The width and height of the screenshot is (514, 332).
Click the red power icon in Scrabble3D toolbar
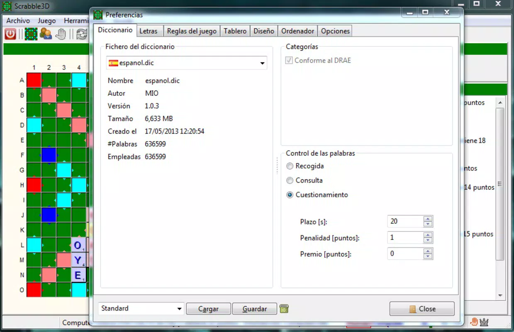(x=10, y=34)
